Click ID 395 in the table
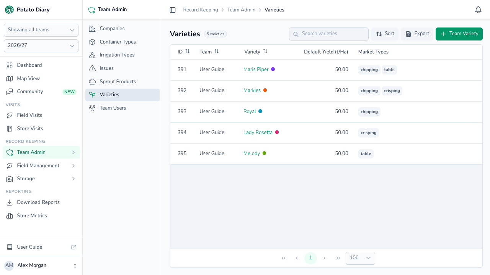Image resolution: width=490 pixels, height=275 pixels. tap(182, 154)
